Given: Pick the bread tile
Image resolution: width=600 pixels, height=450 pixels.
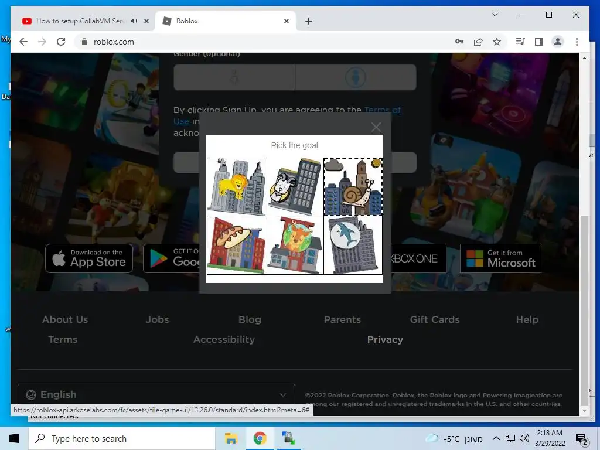Looking at the screenshot, I should click(236, 246).
